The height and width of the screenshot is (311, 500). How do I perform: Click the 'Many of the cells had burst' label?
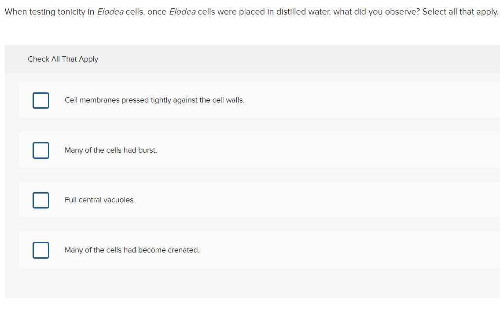[110, 150]
